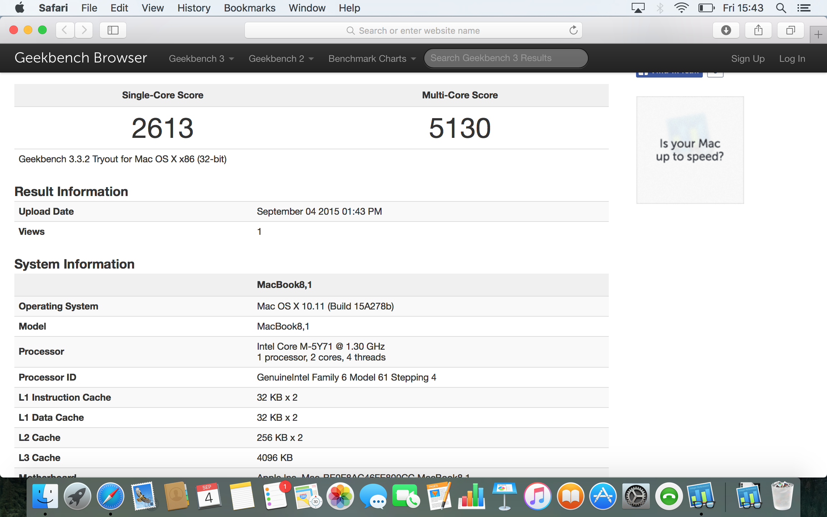This screenshot has height=517, width=827.
Task: Open the History menu
Action: tap(194, 8)
